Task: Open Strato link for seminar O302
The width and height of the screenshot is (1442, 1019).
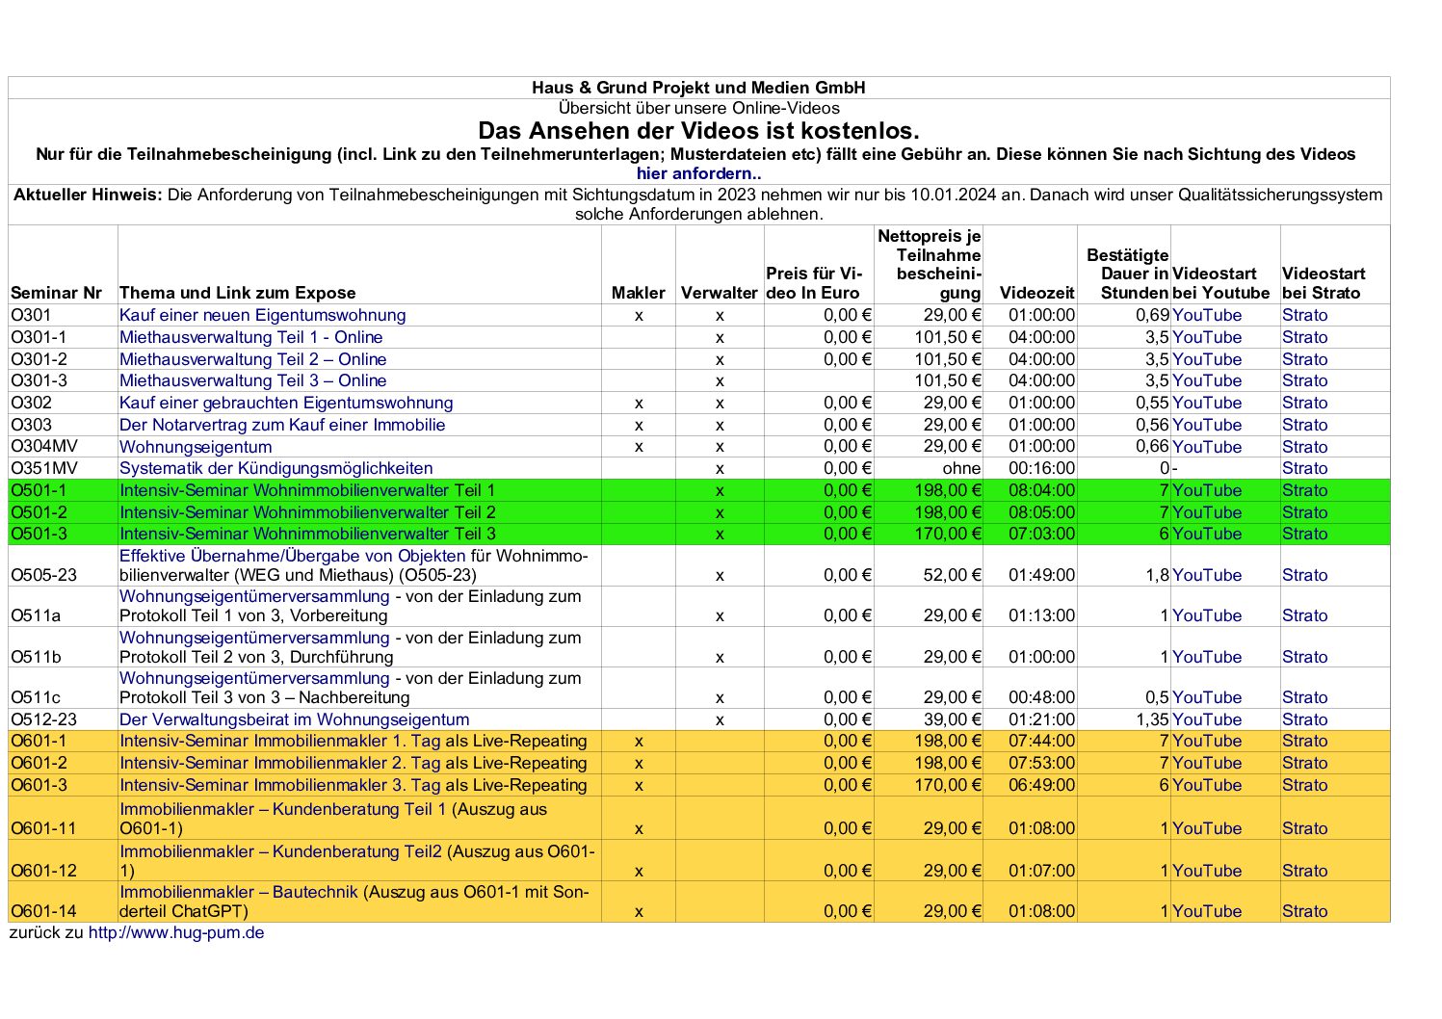Action: point(1305,403)
